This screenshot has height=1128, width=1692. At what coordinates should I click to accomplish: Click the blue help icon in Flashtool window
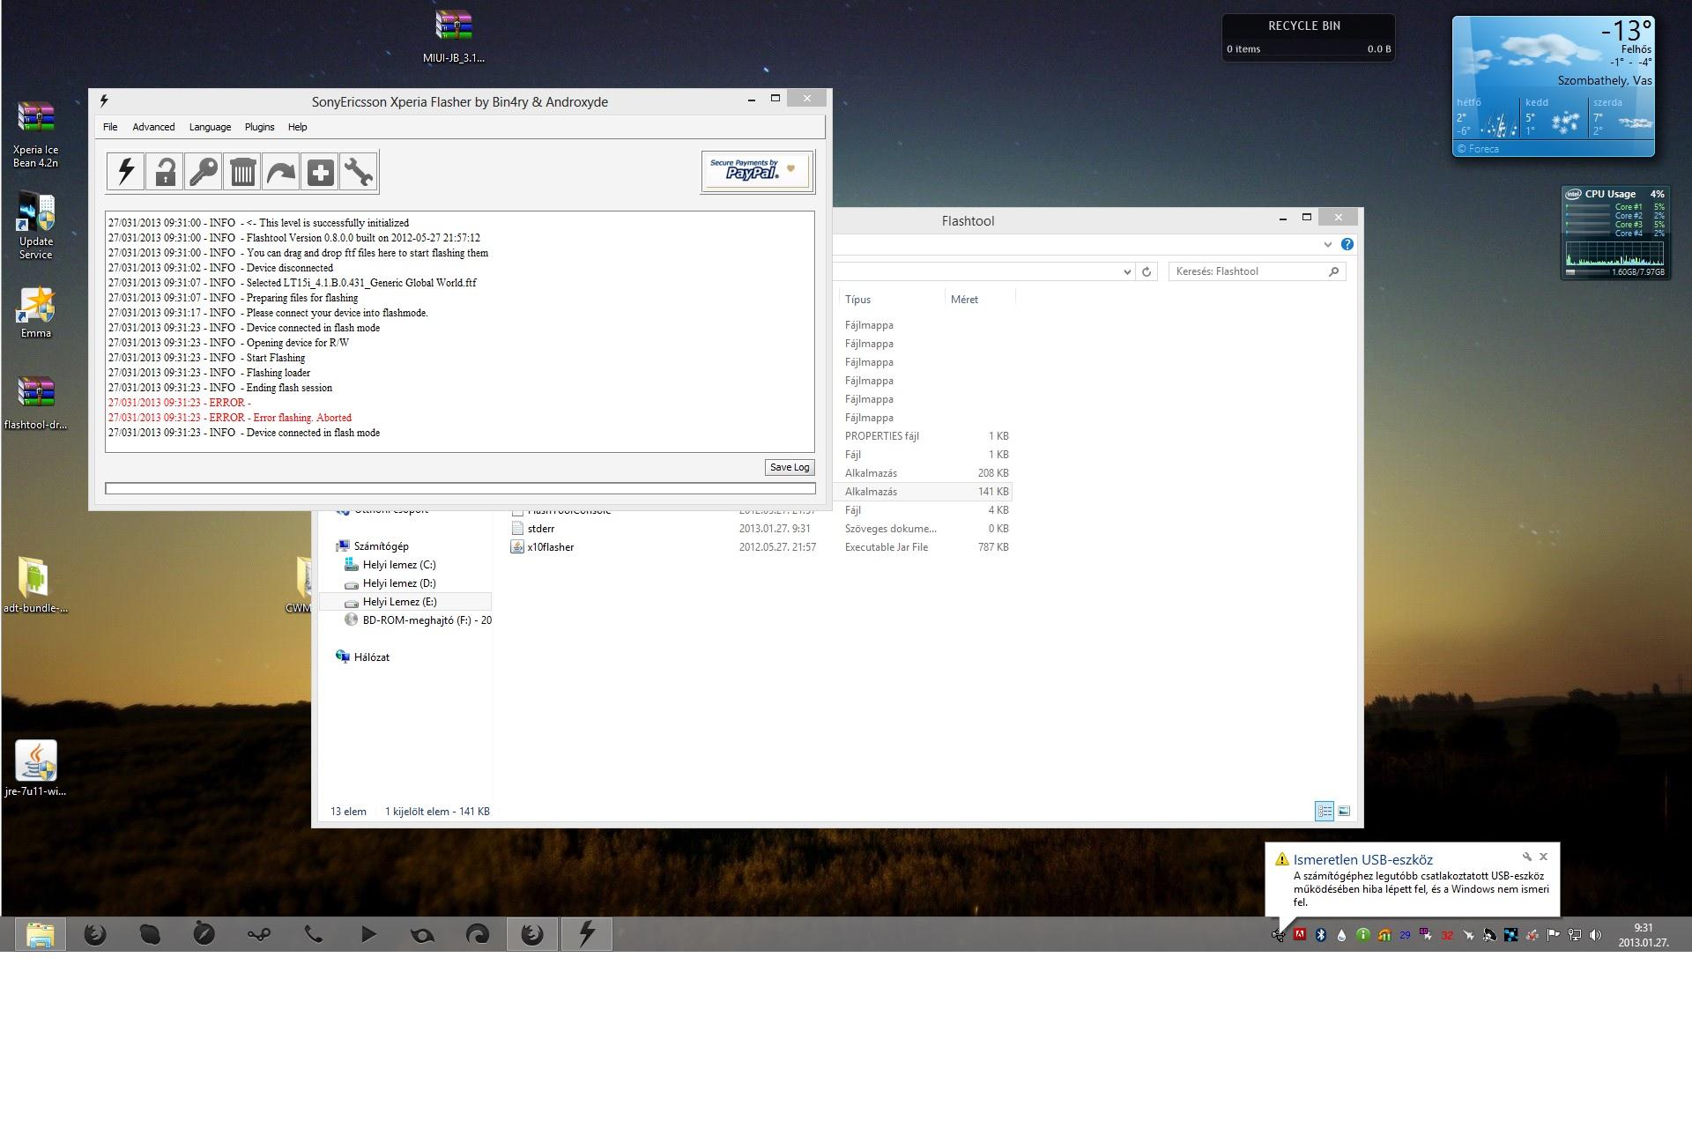(1347, 244)
